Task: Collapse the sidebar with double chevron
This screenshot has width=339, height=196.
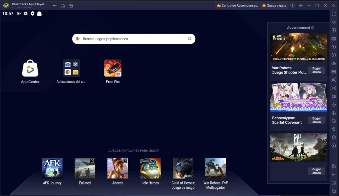Action: [x=334, y=6]
